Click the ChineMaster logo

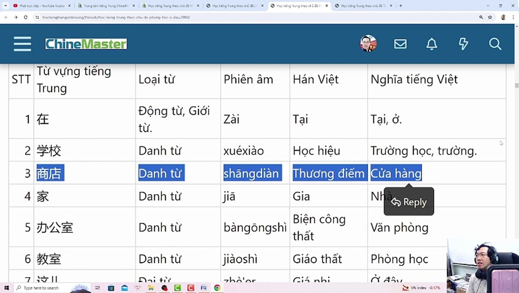(86, 44)
